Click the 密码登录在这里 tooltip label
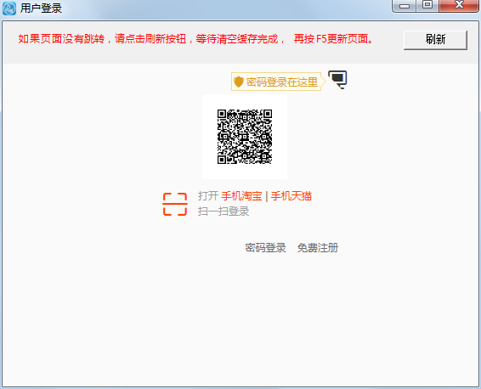This screenshot has height=389, width=481. tap(282, 82)
